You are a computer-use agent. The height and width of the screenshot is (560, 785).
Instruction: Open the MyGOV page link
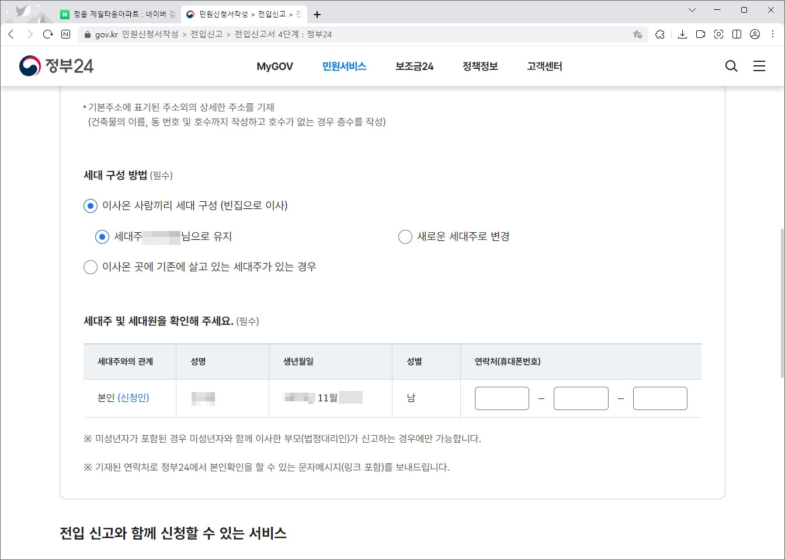point(275,66)
